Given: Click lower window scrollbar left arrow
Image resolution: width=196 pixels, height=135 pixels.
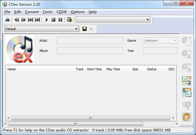Looking at the screenshot, I should click(5, 124).
